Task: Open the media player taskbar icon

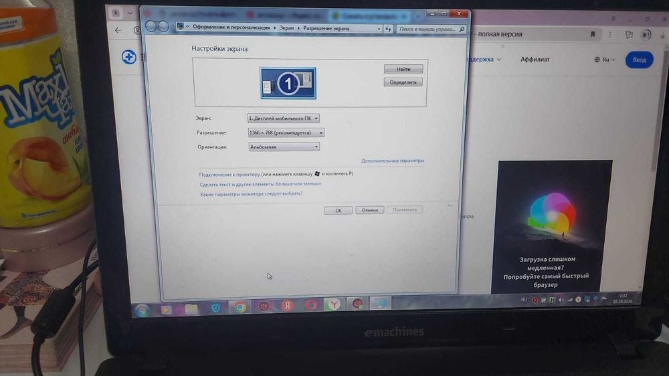Action: pos(166,309)
